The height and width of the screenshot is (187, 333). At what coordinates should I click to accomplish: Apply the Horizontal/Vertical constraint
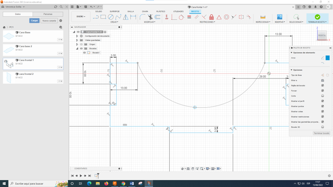167,17
